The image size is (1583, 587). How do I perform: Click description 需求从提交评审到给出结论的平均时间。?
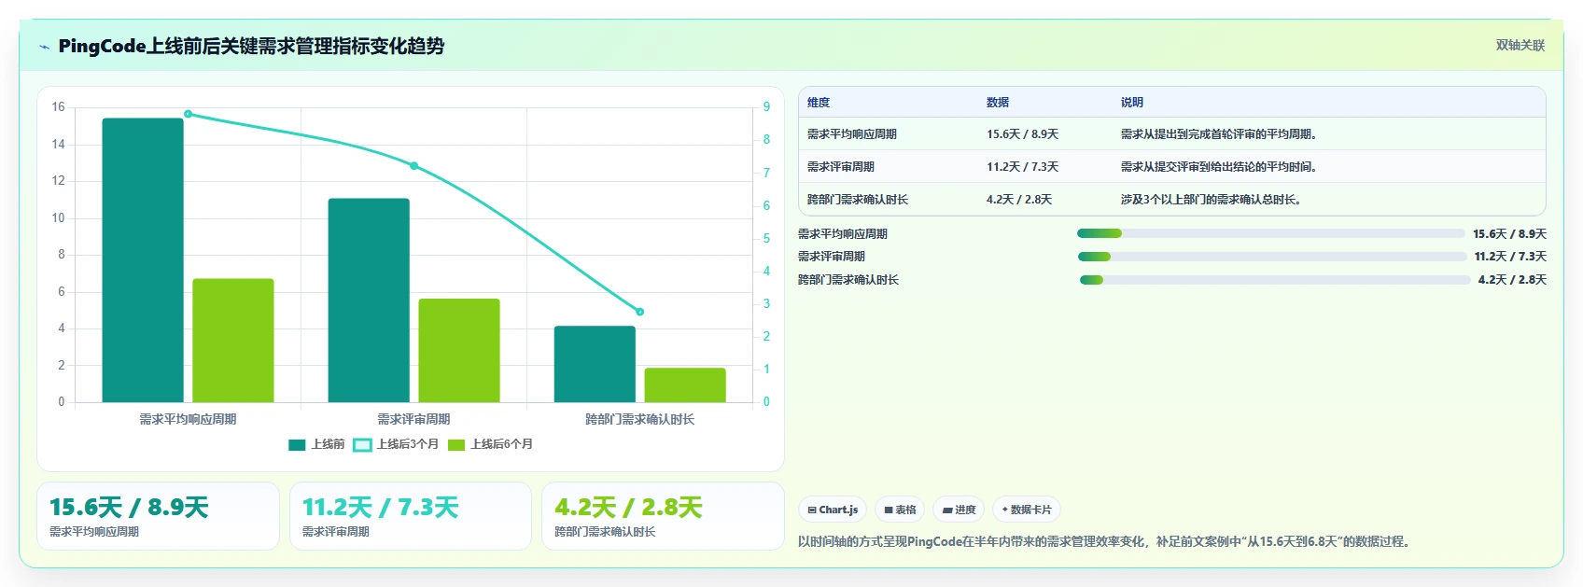coord(1221,167)
